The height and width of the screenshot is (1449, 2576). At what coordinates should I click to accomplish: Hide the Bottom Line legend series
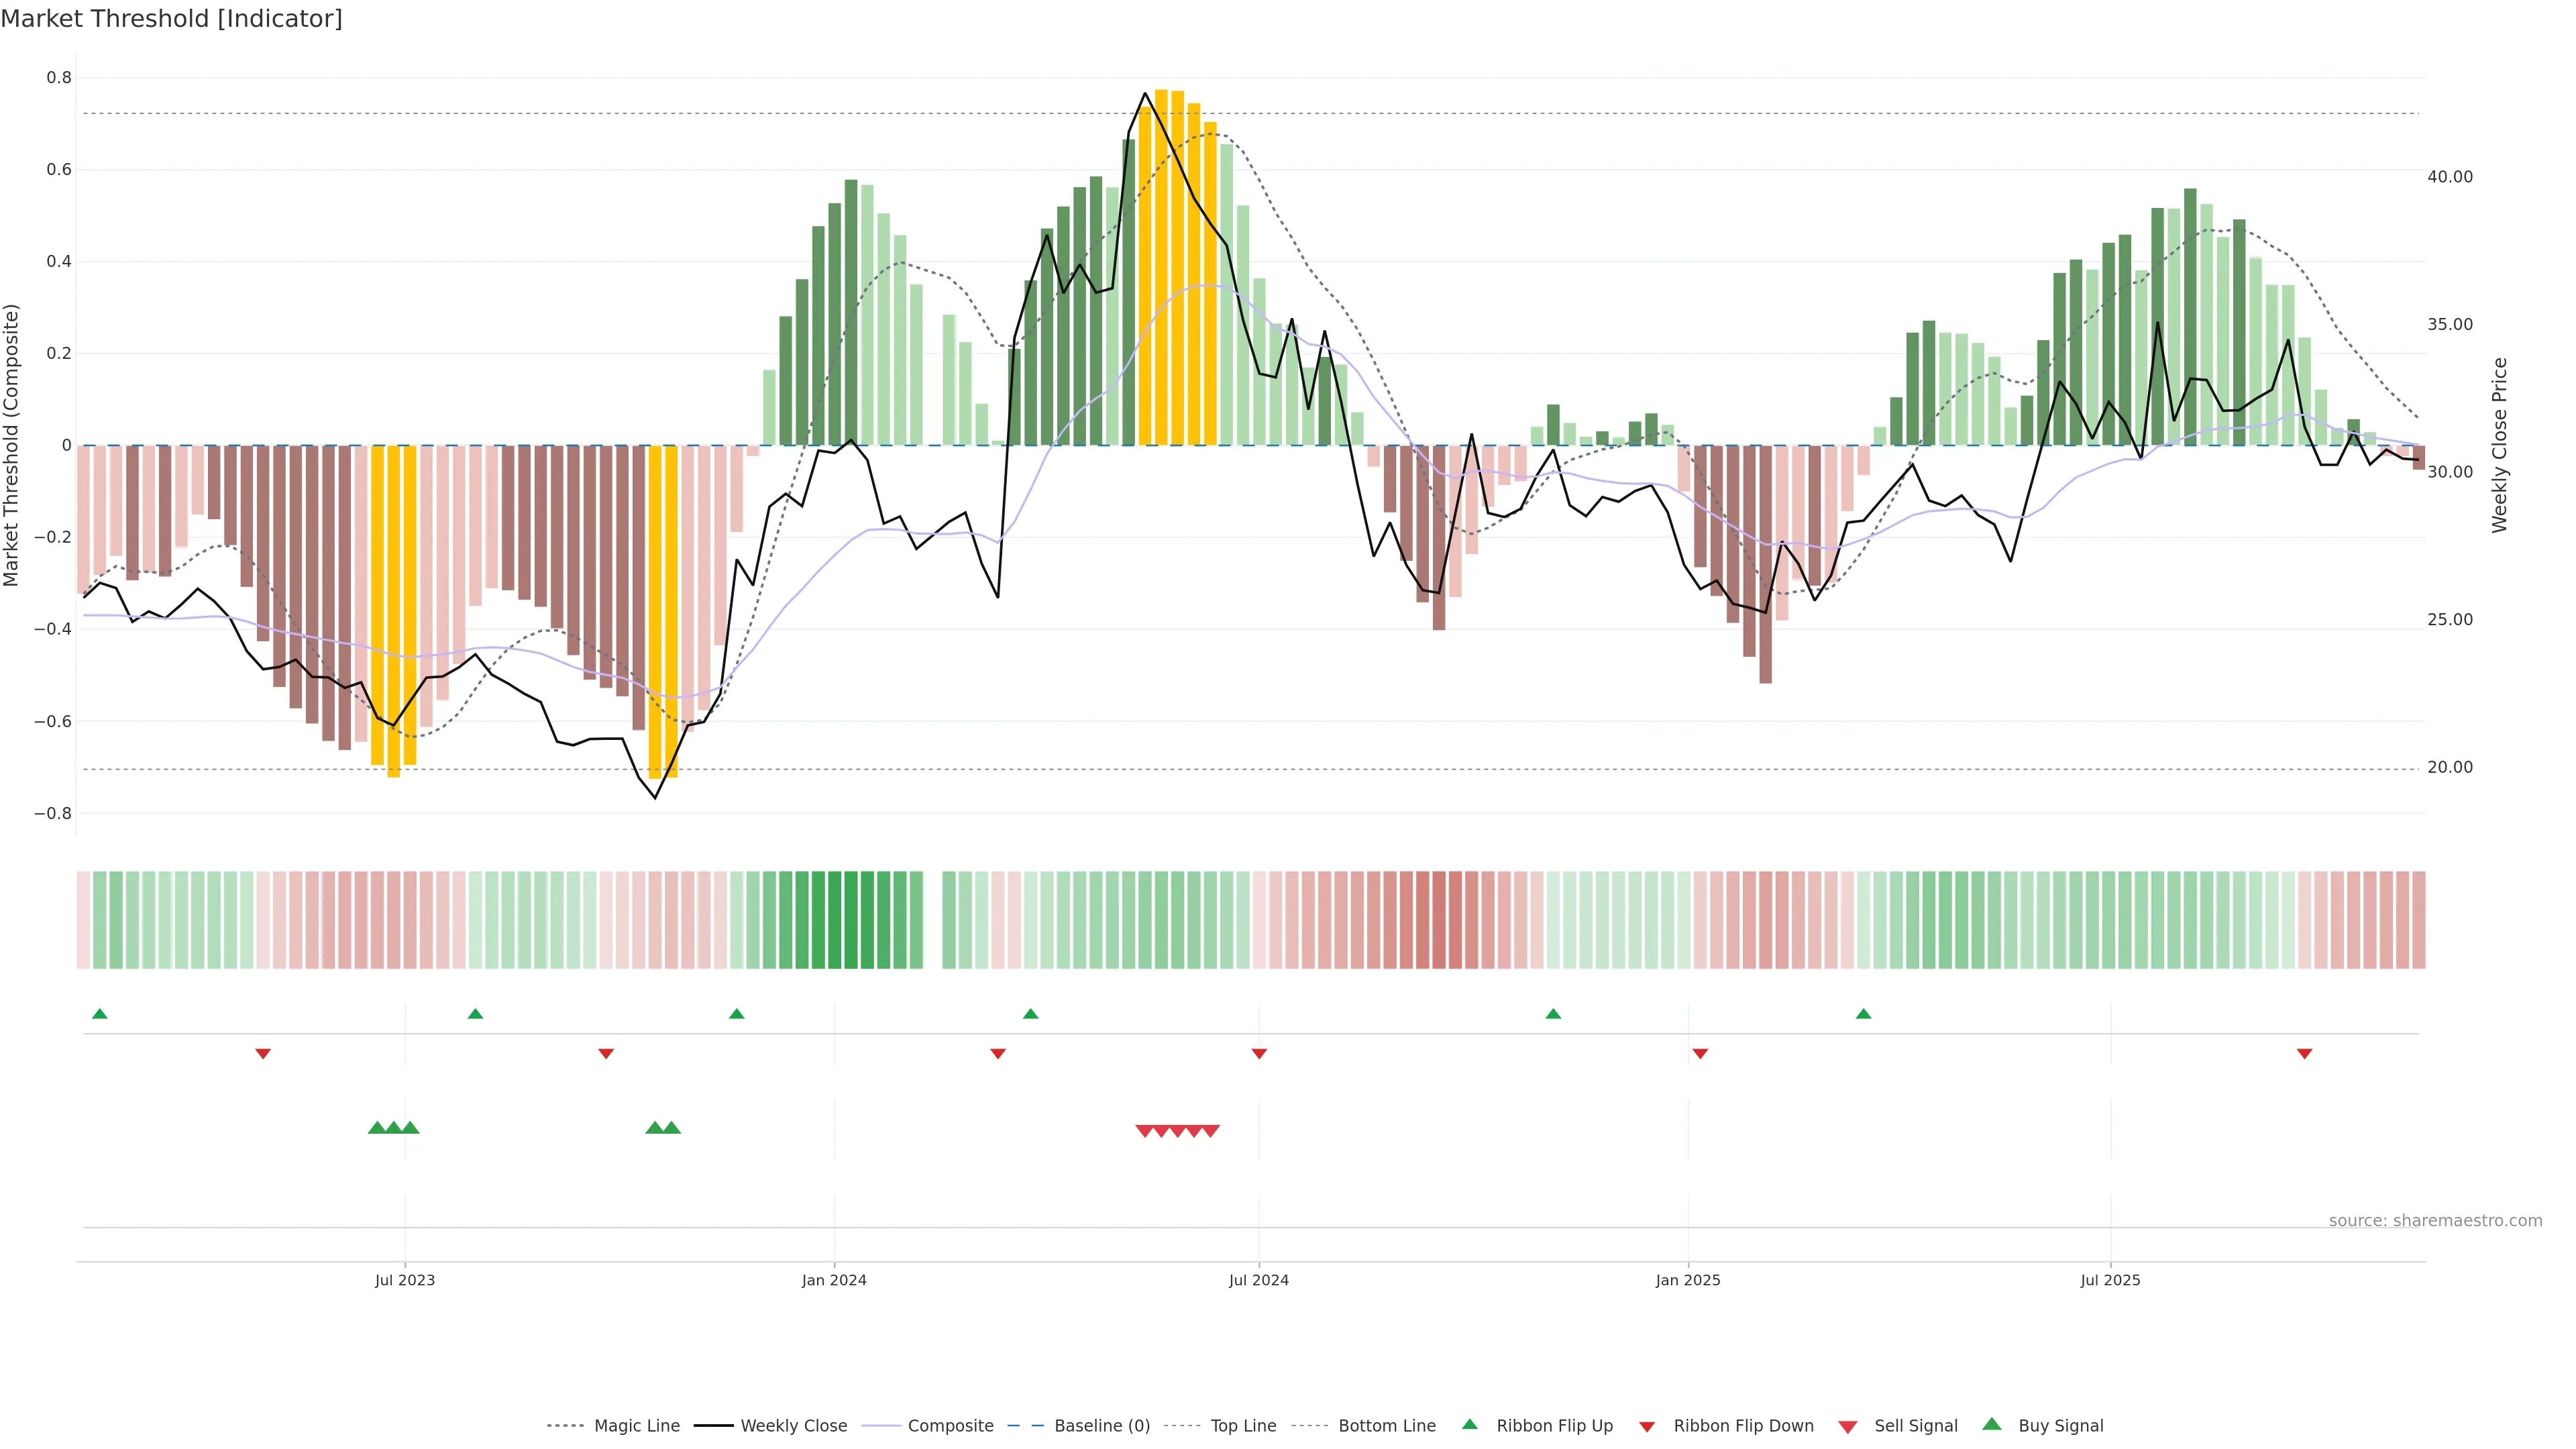pyautogui.click(x=1386, y=1426)
